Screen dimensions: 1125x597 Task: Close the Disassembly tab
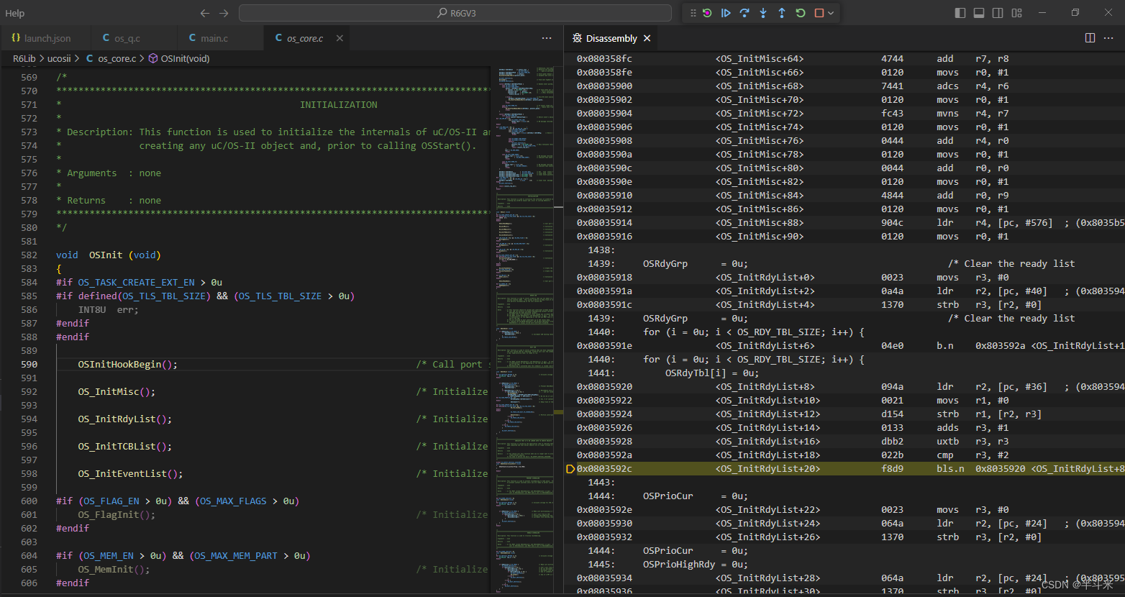coord(647,38)
